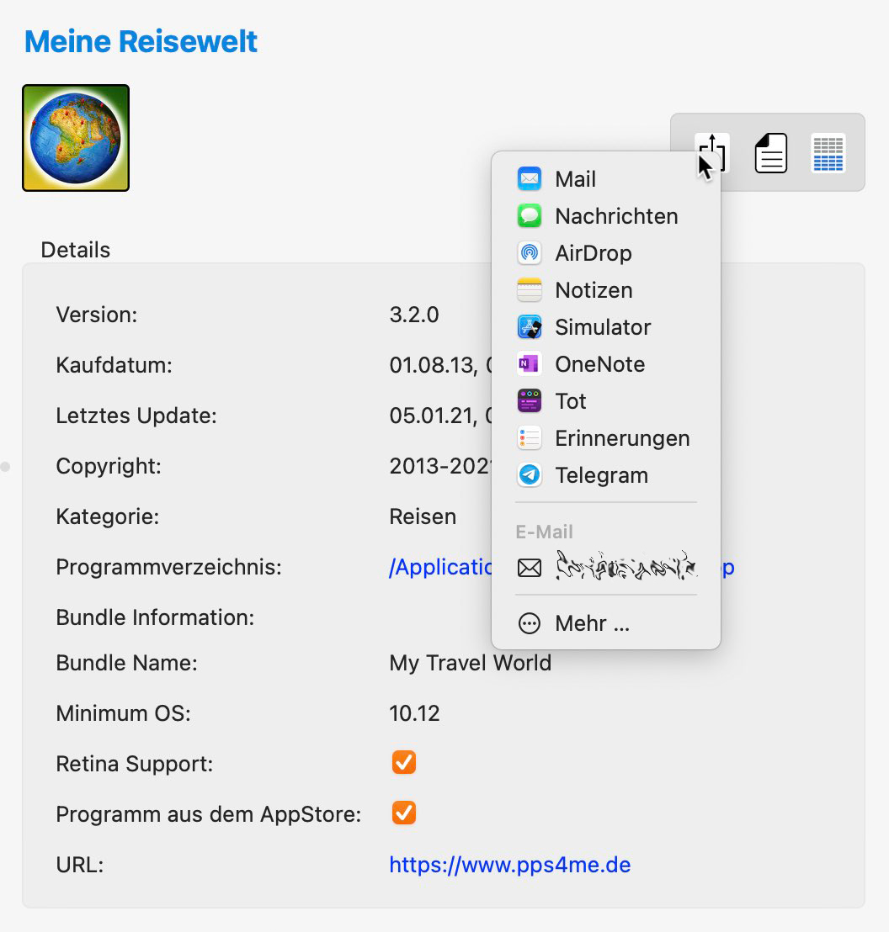Click the URL: label
This screenshot has width=889, height=932.
pyautogui.click(x=80, y=865)
